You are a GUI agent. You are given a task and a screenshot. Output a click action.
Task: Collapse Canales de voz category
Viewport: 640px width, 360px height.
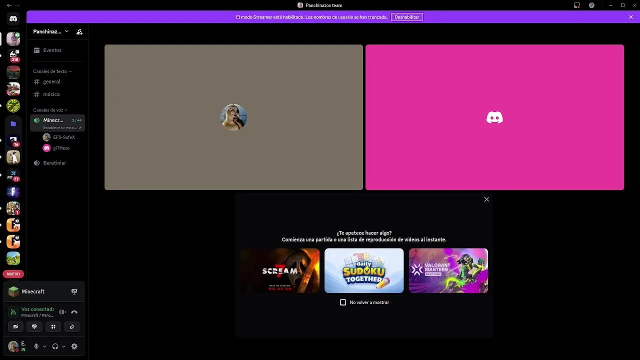click(x=50, y=110)
